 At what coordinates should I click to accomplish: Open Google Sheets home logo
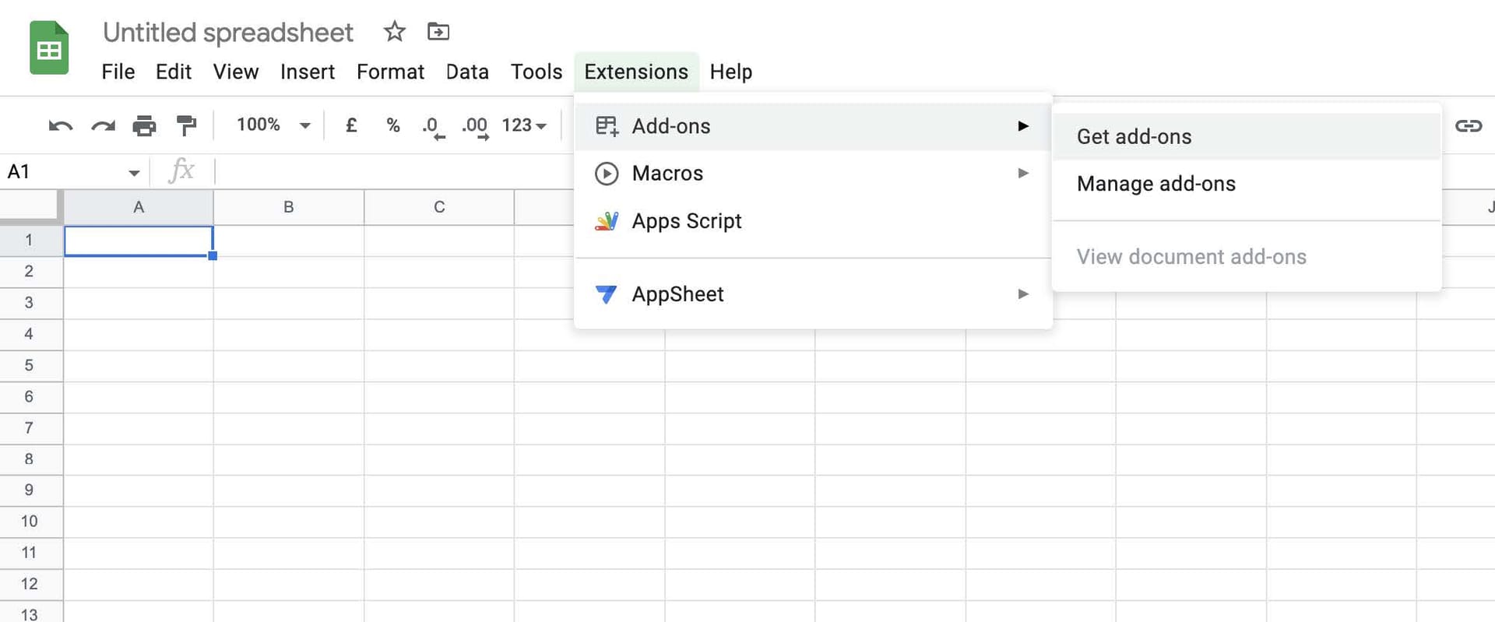coord(49,48)
